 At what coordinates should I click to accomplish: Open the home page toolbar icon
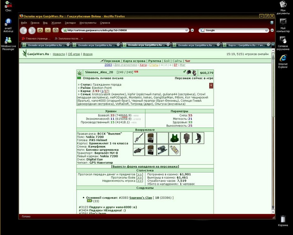coord(55,30)
